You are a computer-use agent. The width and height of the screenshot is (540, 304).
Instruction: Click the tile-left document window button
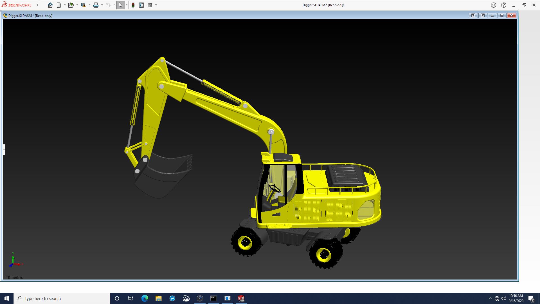tap(473, 15)
